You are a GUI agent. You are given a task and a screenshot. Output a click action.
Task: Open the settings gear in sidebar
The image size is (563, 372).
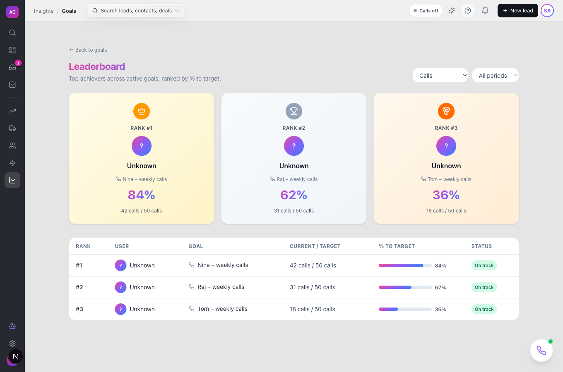pos(12,343)
